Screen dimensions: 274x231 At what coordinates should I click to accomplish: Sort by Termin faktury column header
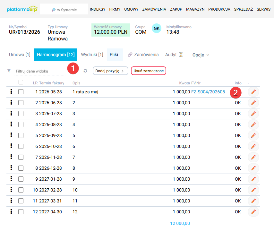pos(52,83)
